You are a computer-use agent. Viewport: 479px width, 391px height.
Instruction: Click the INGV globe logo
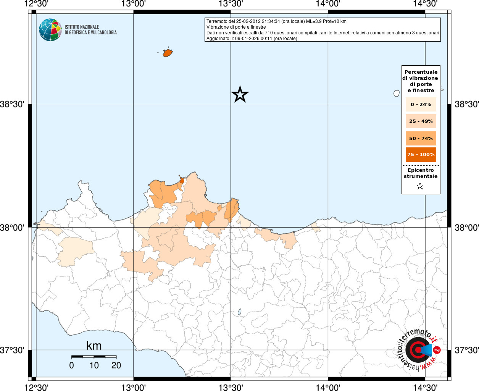[50, 30]
